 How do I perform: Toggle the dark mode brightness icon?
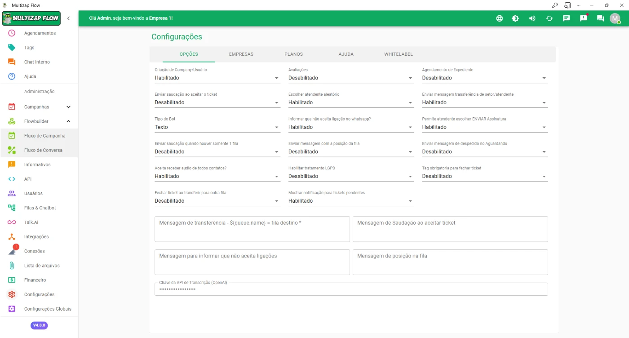(515, 18)
